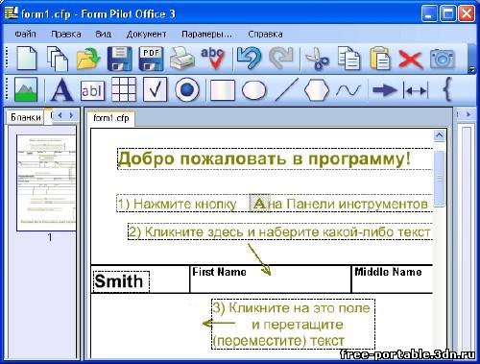Viewport: 480px width, 364px height.
Task: Select the table grid tool
Action: (x=124, y=90)
